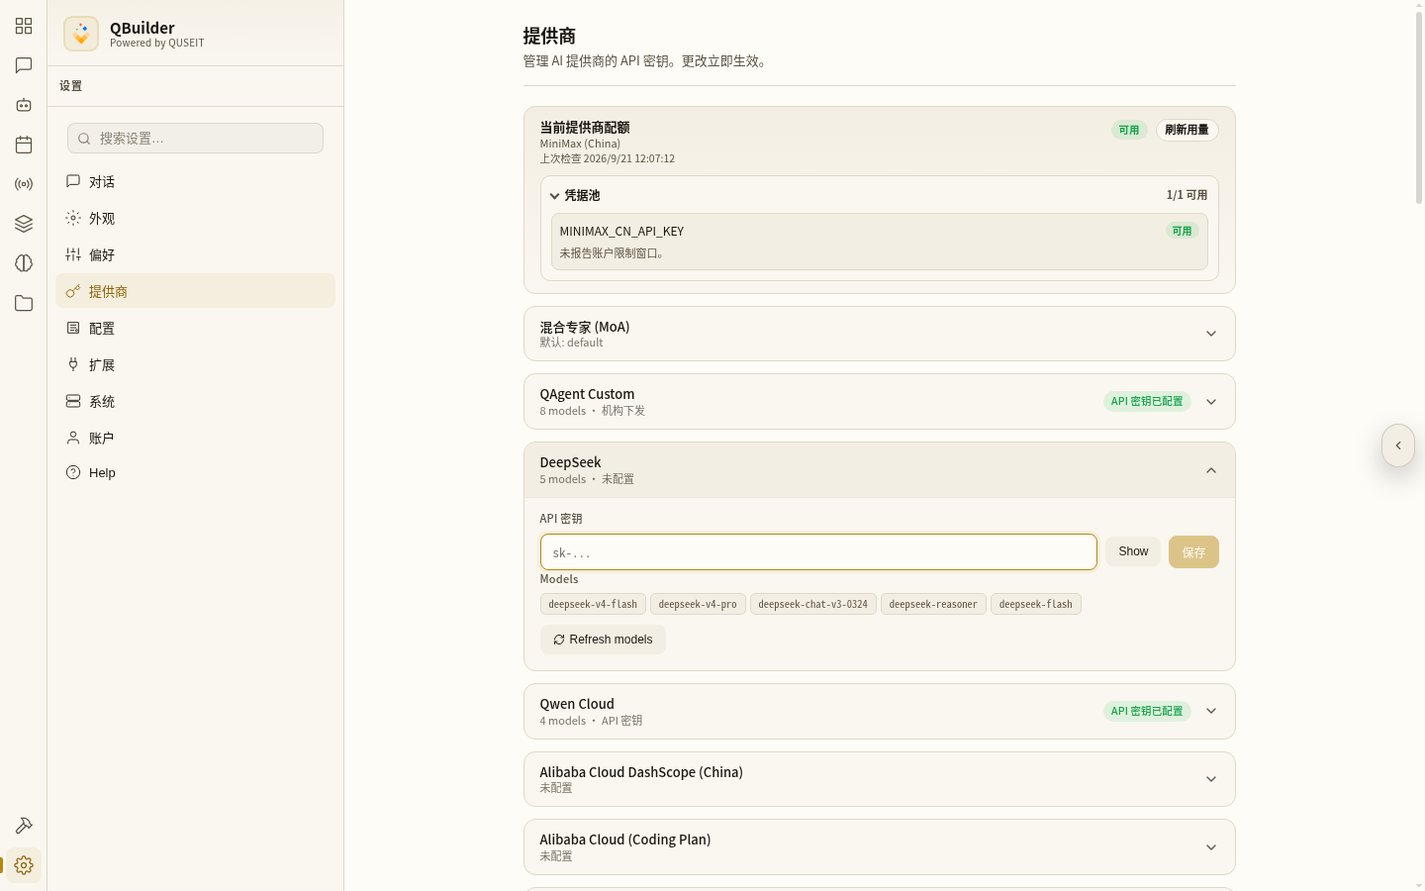Screen dimensions: 1425x891
Task: Expand Alibaba Cloud DashScope (China) card
Action: point(879,779)
